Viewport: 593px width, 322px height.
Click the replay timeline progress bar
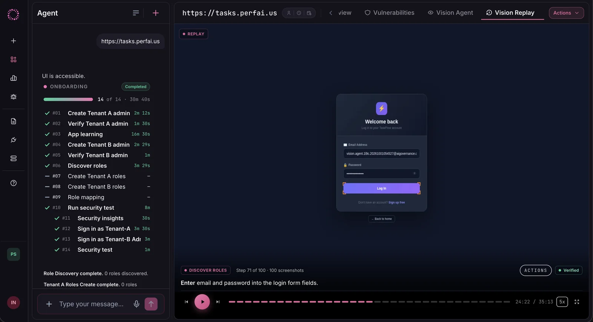coord(370,302)
